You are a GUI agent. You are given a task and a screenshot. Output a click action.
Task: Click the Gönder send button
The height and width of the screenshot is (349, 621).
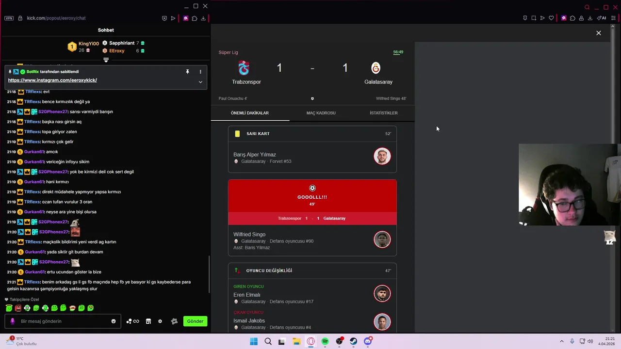[195, 321]
